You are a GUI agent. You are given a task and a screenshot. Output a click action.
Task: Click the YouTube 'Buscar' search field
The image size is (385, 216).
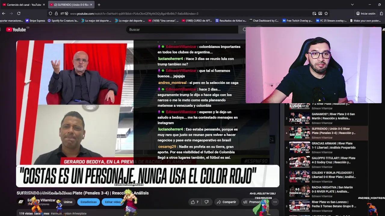(x=182, y=29)
